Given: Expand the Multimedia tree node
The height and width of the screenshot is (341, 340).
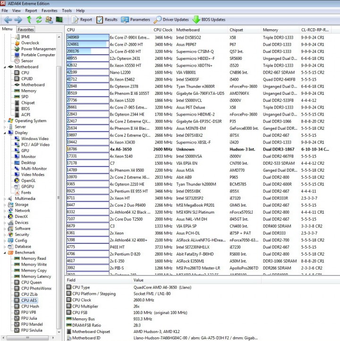Looking at the screenshot, I should pos(5,199).
